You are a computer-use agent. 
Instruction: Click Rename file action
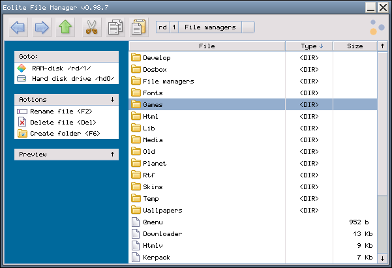pos(56,111)
